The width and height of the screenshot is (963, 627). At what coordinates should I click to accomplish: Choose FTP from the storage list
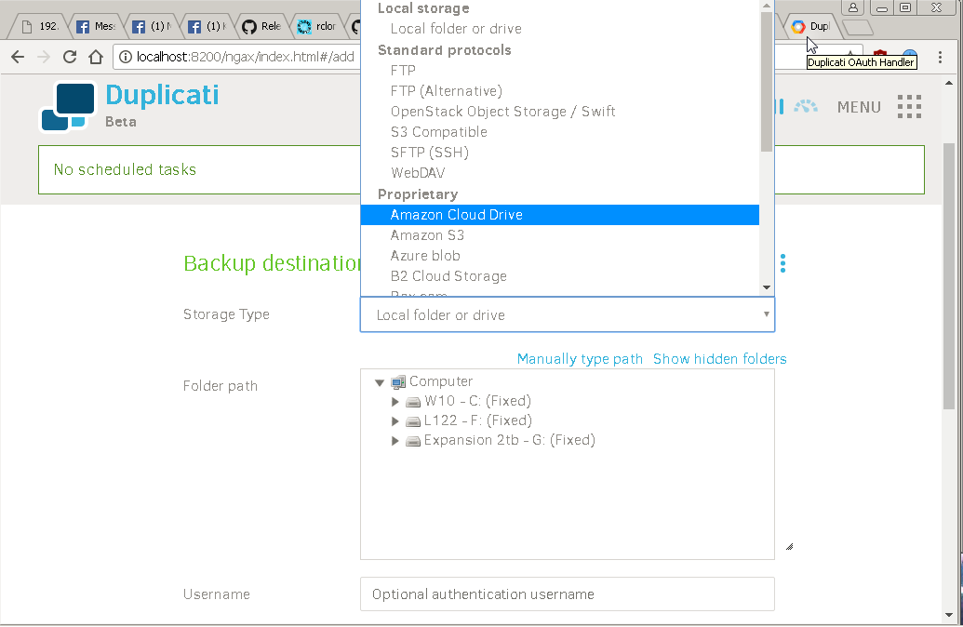coord(559,71)
